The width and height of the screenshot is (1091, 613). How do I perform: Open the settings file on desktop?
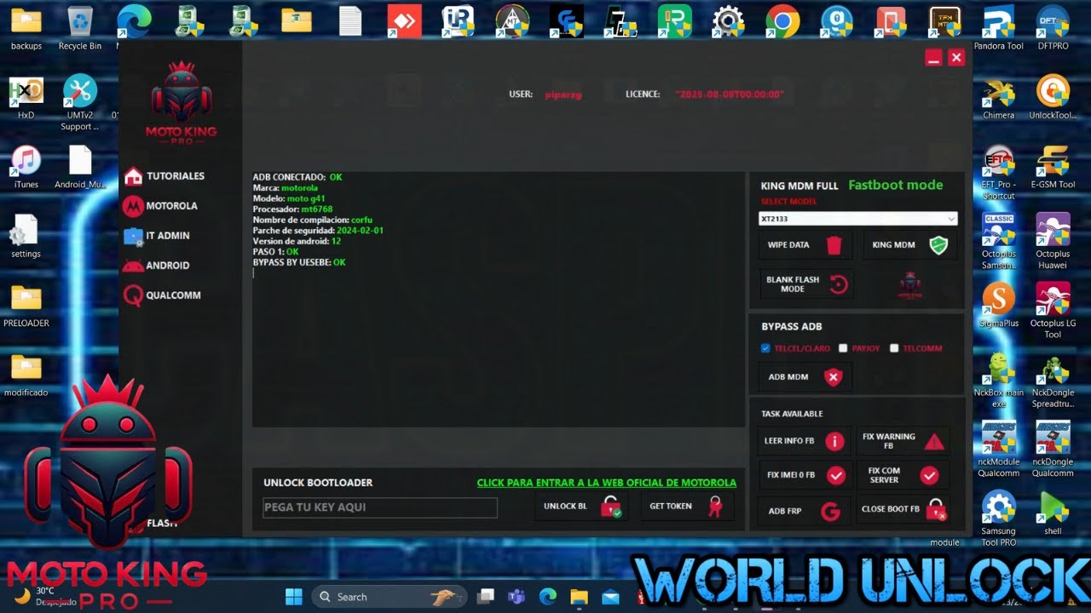click(x=26, y=236)
